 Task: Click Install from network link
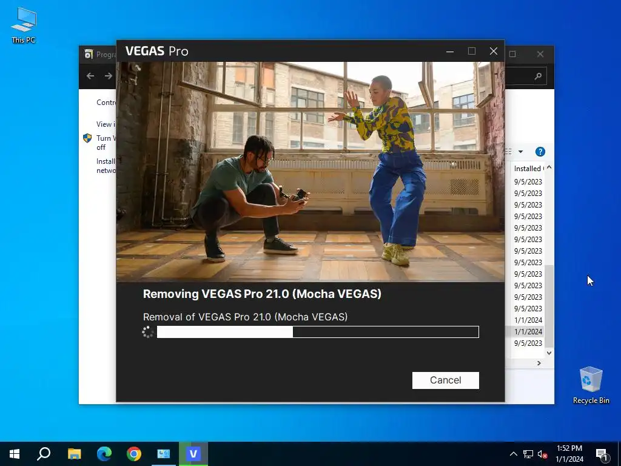pyautogui.click(x=106, y=166)
